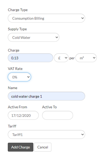Click the empty Active To date field
Image resolution: width=107 pixels, height=163 pixels.
click(x=57, y=115)
